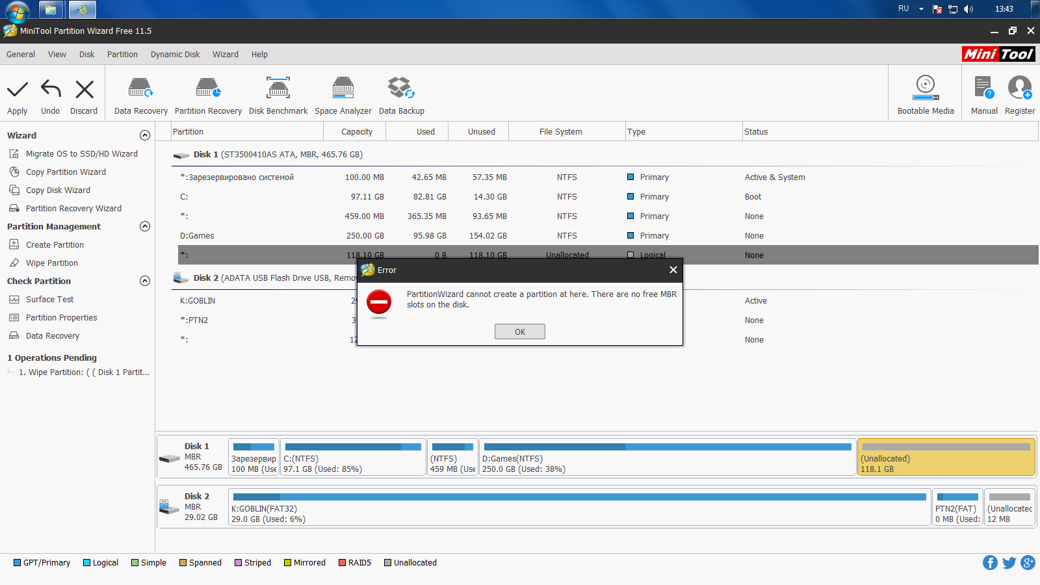Click the RU language indicator in tray
The height and width of the screenshot is (585, 1040).
(903, 9)
